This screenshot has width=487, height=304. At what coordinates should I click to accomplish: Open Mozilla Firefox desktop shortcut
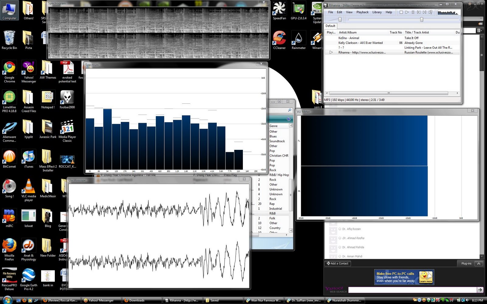[9, 250]
